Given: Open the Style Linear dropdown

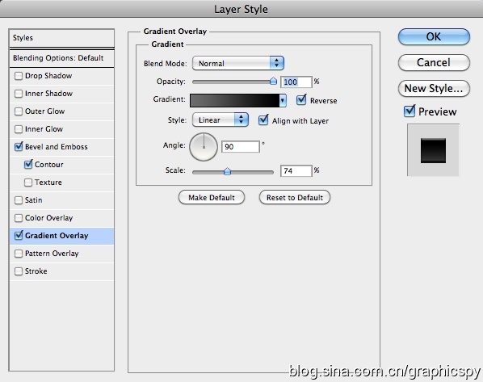Looking at the screenshot, I should tap(220, 120).
